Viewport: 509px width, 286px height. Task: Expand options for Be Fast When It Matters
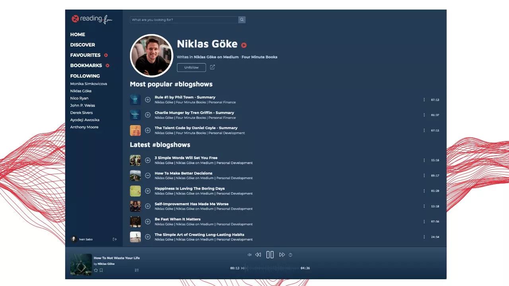click(x=424, y=222)
